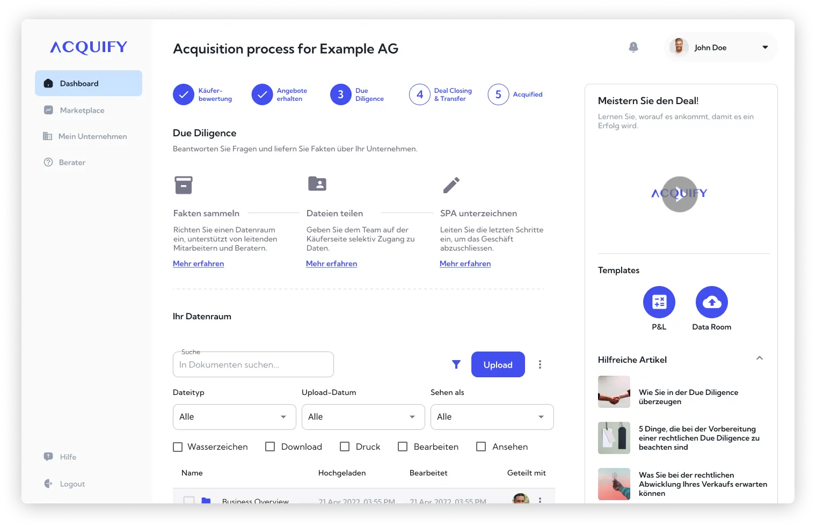Enable the Wasserzeichen checkbox
The width and height of the screenshot is (816, 527).
[x=178, y=447]
